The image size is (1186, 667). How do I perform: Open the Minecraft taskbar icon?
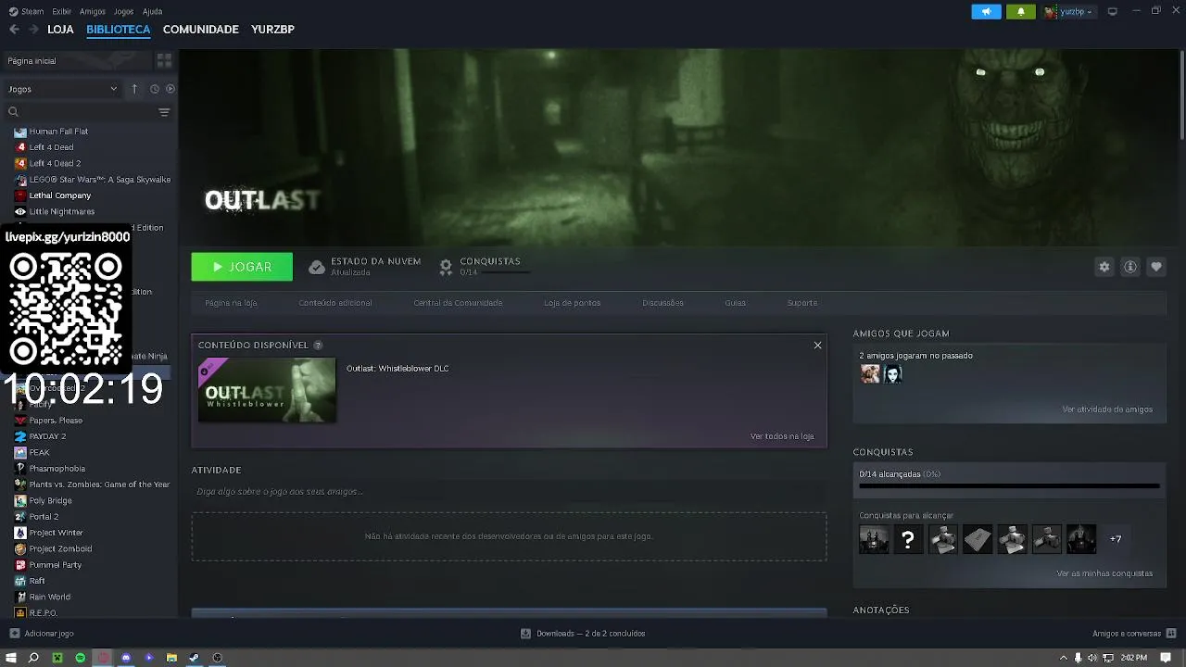click(x=57, y=658)
